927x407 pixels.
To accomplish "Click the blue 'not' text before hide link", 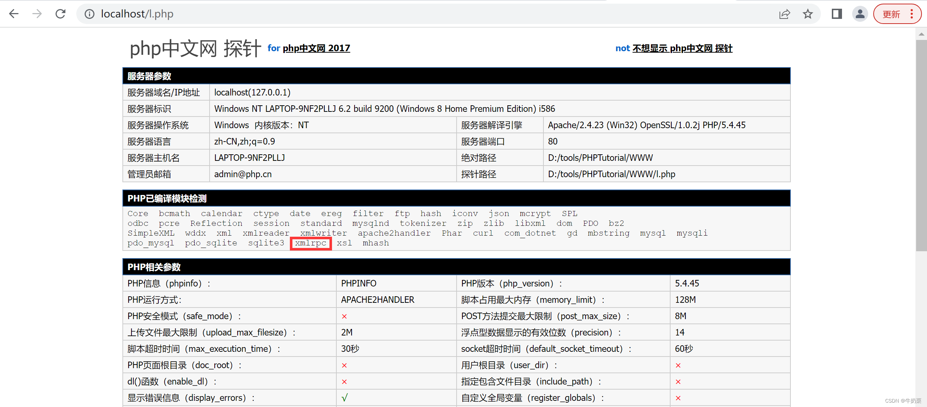I will [x=622, y=48].
